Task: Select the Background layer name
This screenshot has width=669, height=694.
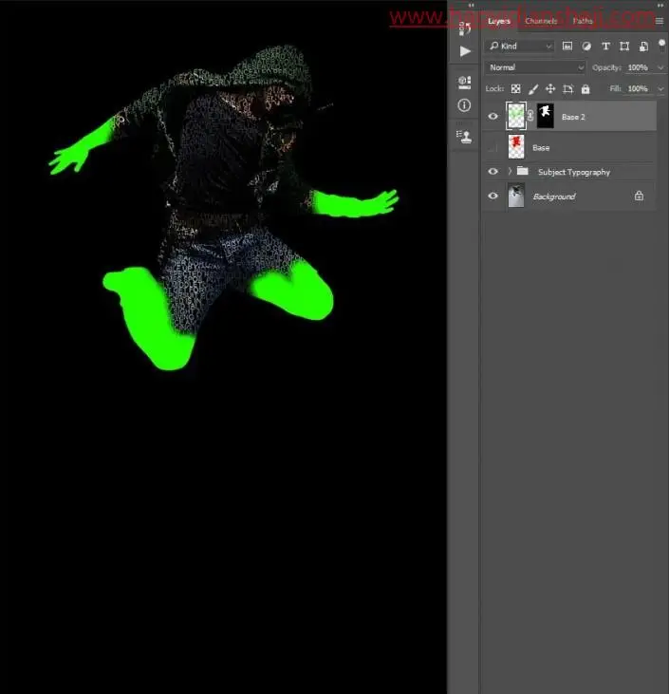Action: (554, 197)
